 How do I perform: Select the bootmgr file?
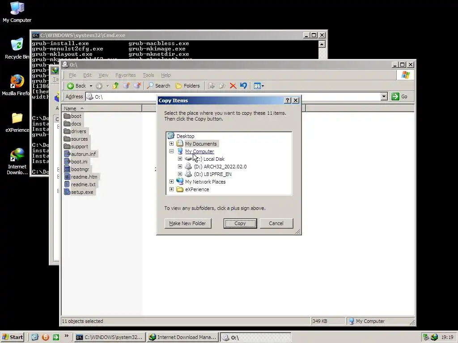(76, 169)
